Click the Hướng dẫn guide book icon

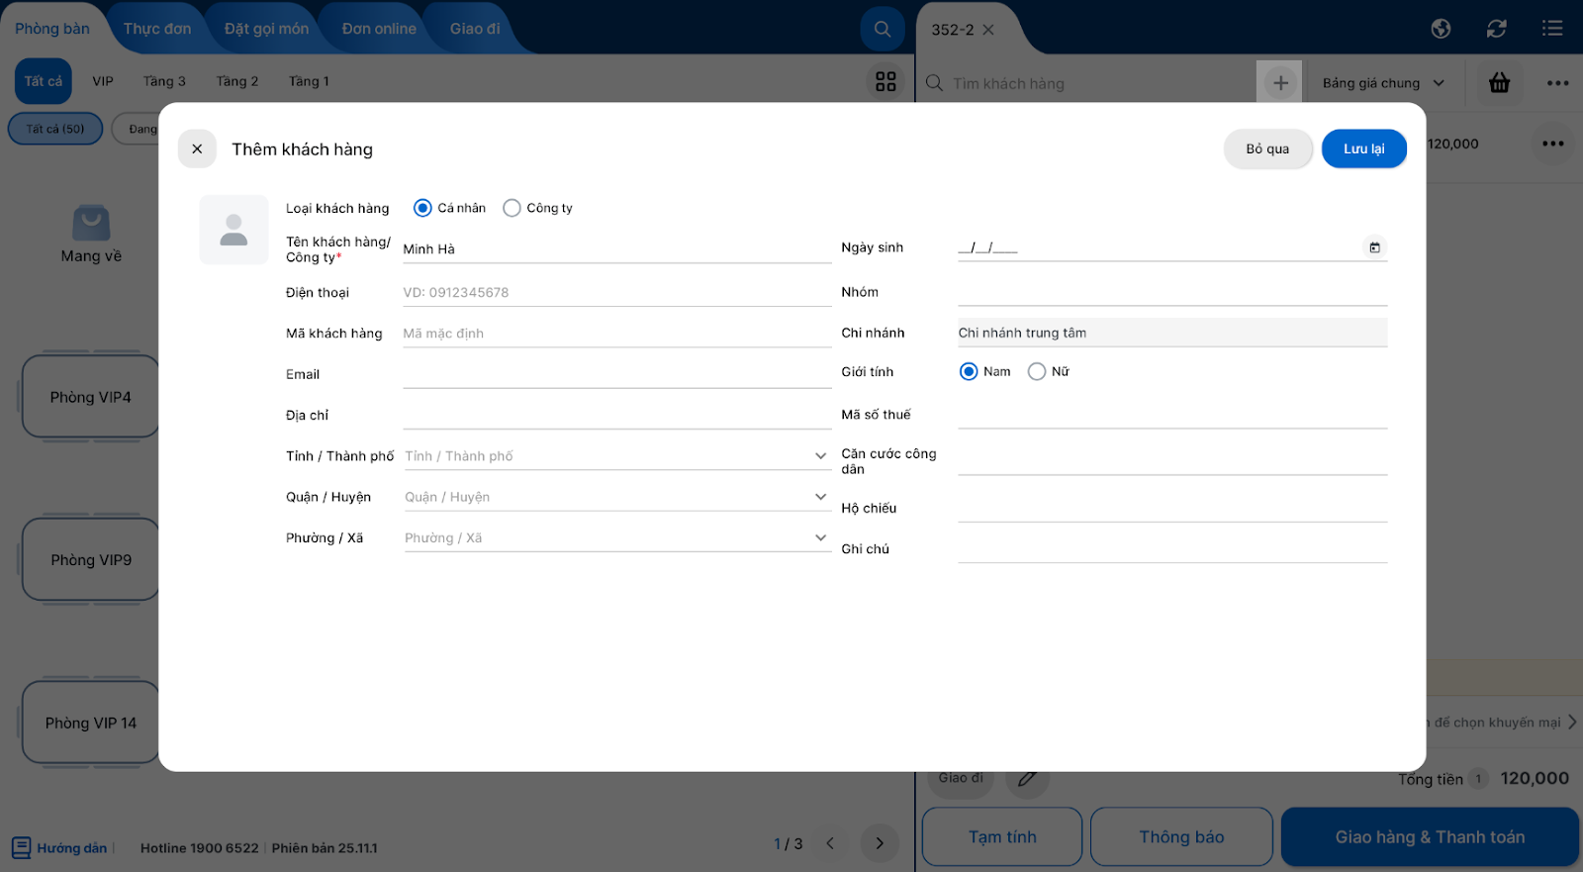tap(22, 848)
